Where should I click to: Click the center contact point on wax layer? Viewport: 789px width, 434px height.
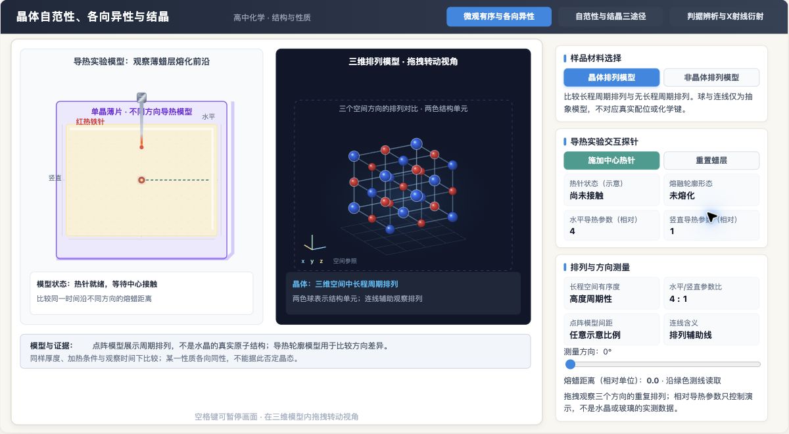coord(141,180)
